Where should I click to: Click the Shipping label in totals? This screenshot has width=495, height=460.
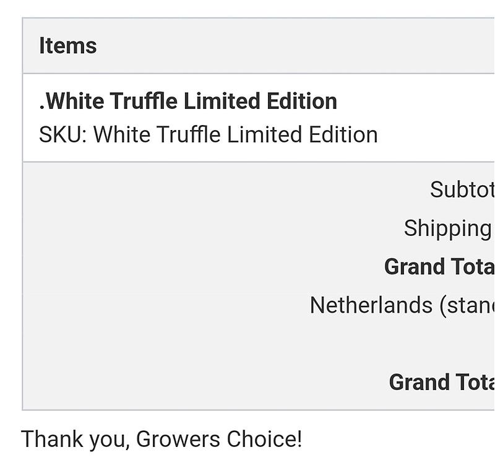click(447, 228)
